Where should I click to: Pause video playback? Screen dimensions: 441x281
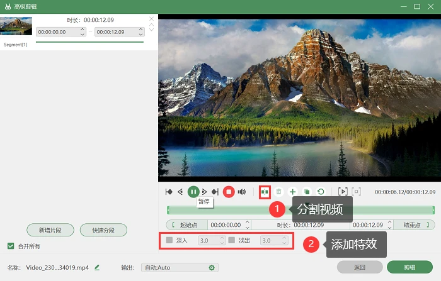(x=193, y=192)
